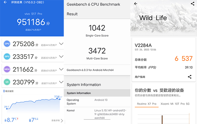Tap the UX score icon
Image resolution: width=197 pixels, height=124 pixels.
tap(7, 82)
